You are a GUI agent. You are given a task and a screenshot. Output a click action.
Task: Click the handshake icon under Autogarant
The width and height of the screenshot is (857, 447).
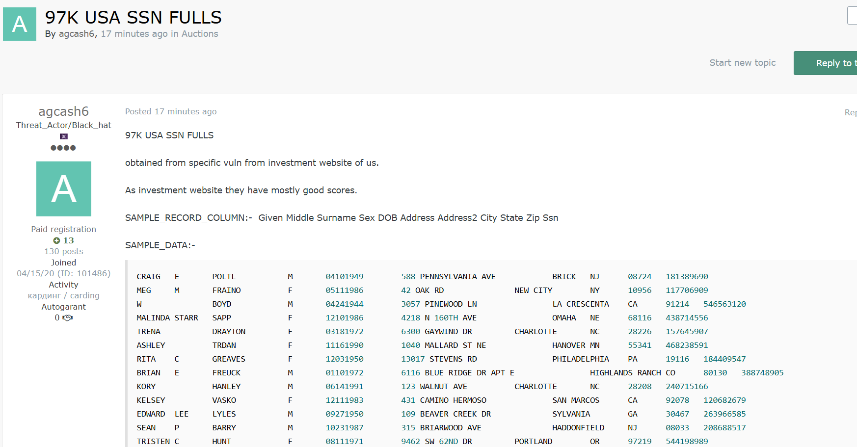point(68,318)
